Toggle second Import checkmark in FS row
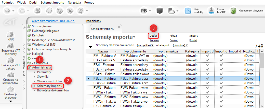The height and width of the screenshot is (109, 265). (x=221, y=60)
